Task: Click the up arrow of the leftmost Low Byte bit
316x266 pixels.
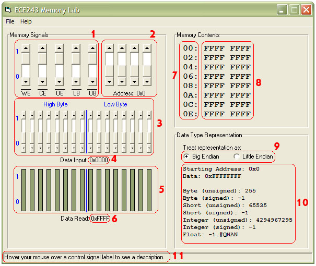Action: pos(90,115)
